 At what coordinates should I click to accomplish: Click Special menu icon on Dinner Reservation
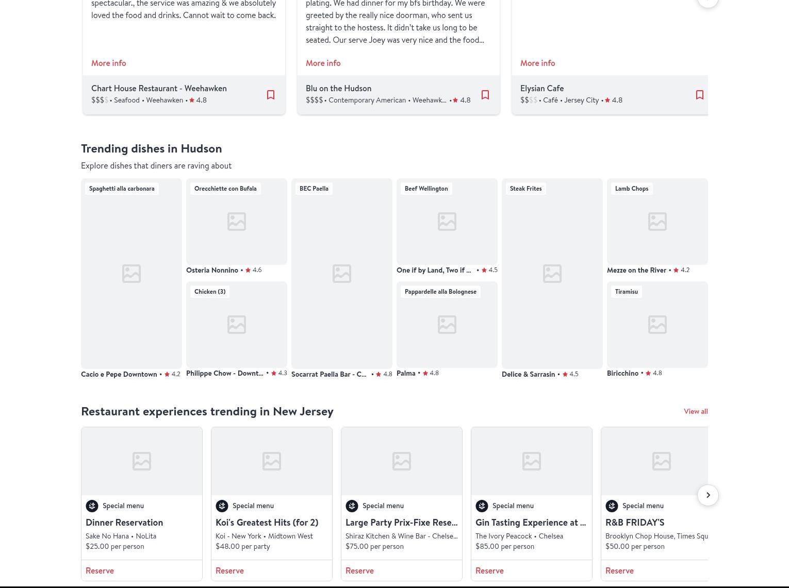click(92, 506)
